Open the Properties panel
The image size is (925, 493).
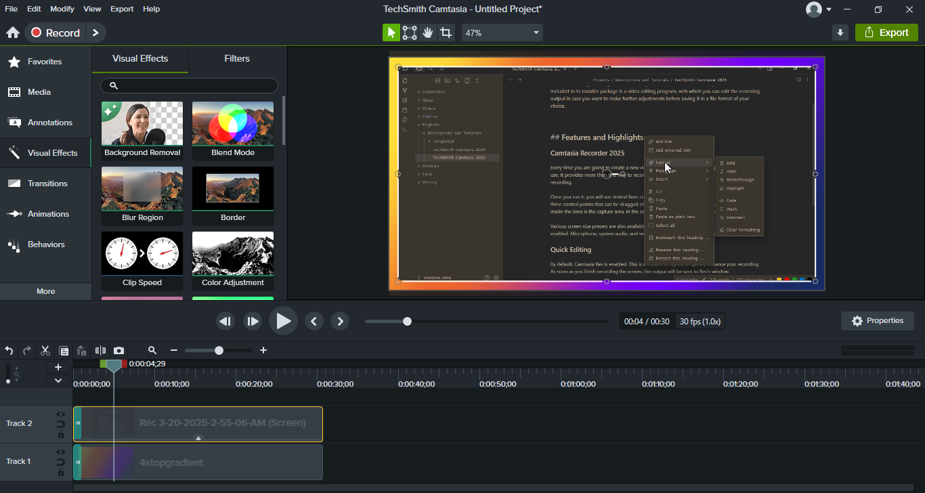point(877,320)
